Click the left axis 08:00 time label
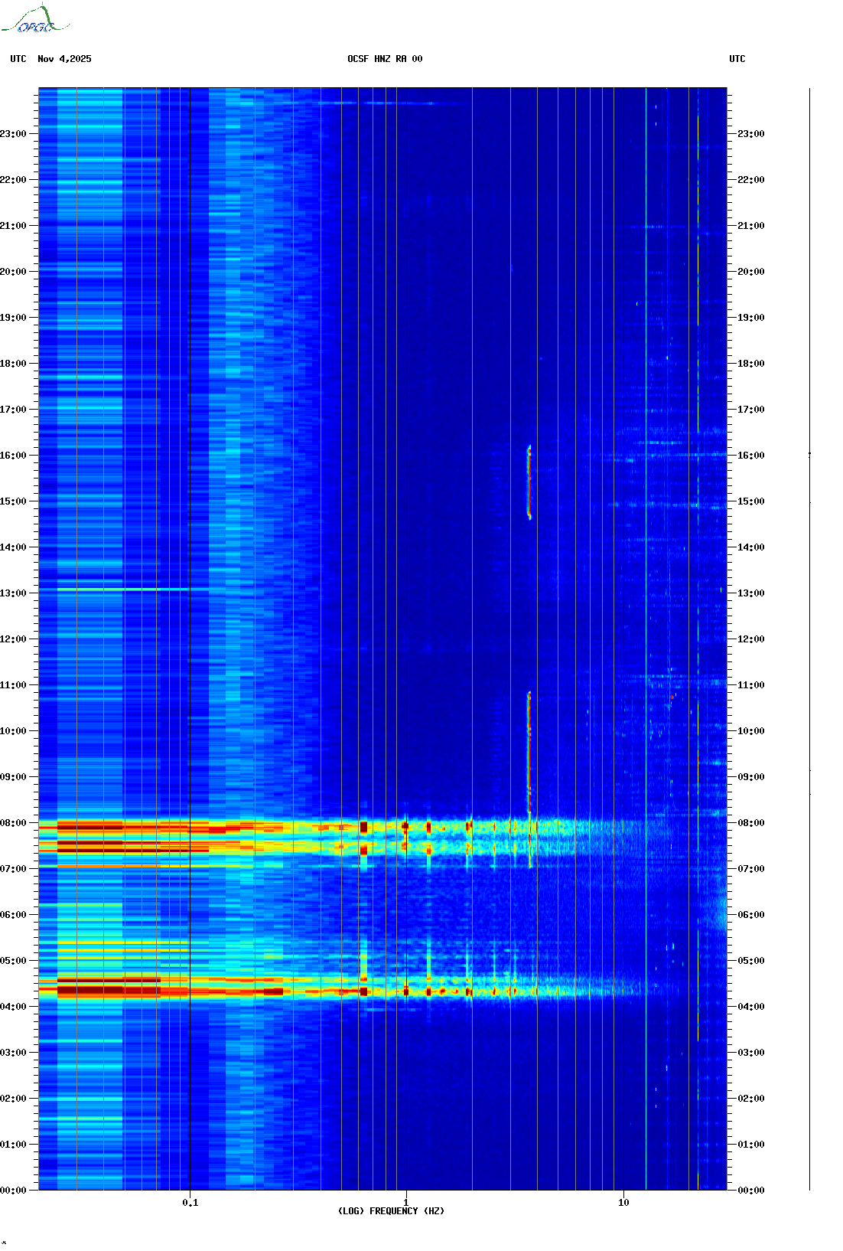843x1251 pixels. click(x=13, y=823)
